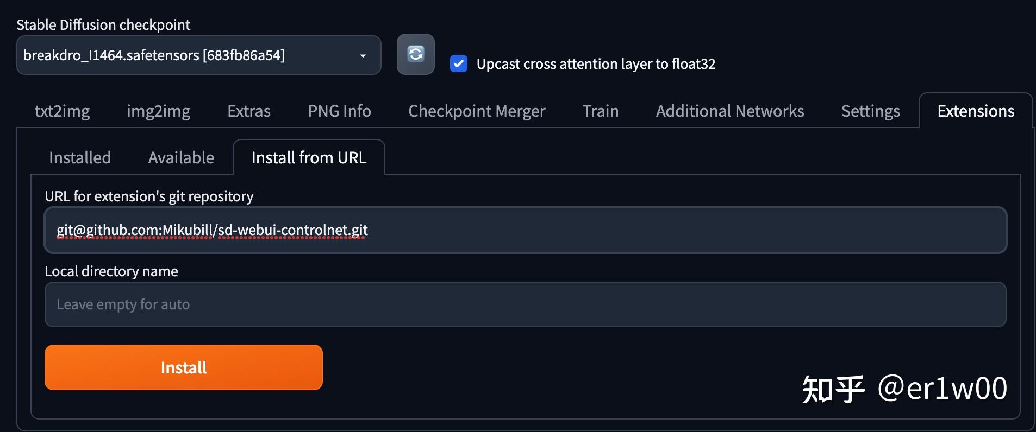Go to the Settings tab

871,111
